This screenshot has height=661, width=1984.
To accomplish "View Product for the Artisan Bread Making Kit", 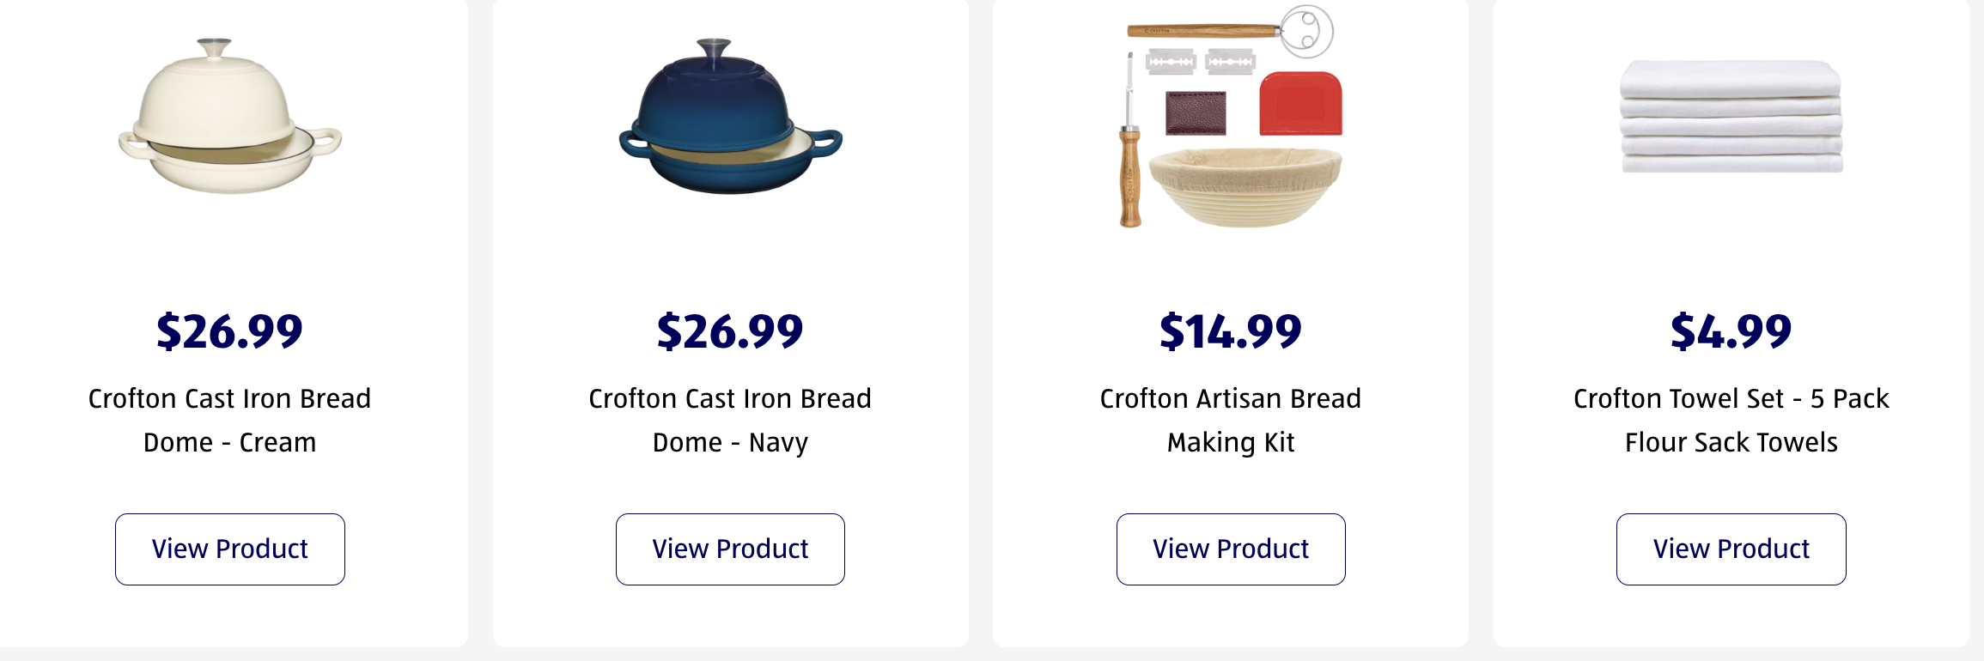I will [x=1231, y=549].
